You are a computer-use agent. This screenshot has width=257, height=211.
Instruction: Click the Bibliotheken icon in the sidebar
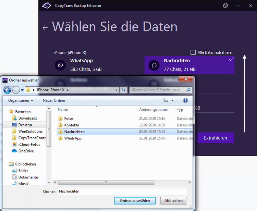[x=11, y=164]
